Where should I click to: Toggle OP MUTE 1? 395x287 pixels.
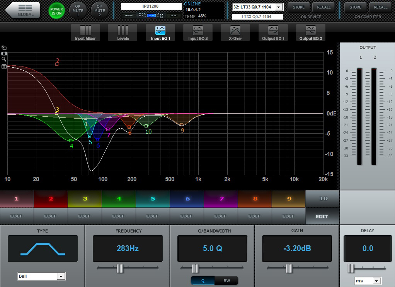pos(78,10)
